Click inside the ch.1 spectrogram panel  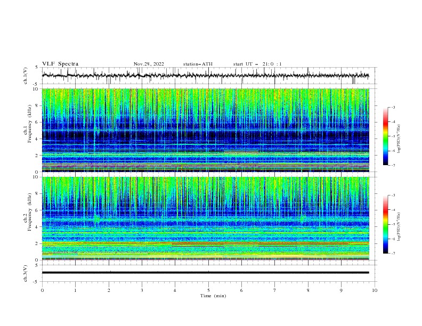tap(205, 130)
